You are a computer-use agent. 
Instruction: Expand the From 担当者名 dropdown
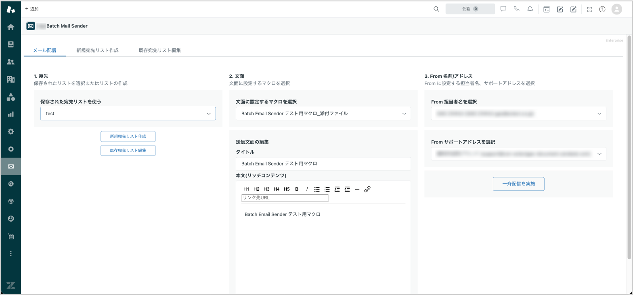519,114
